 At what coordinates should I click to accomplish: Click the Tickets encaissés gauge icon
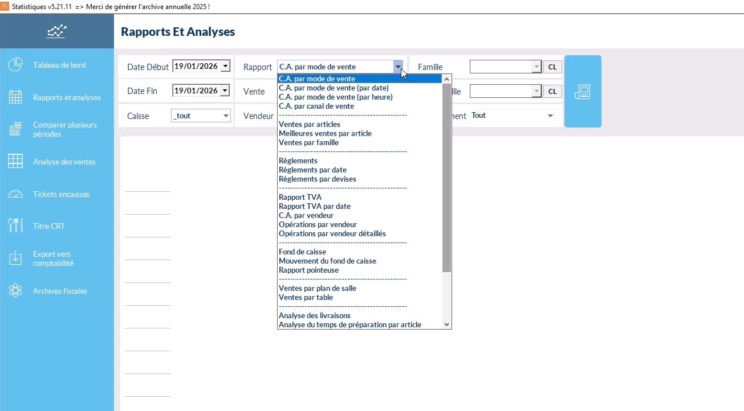click(15, 194)
